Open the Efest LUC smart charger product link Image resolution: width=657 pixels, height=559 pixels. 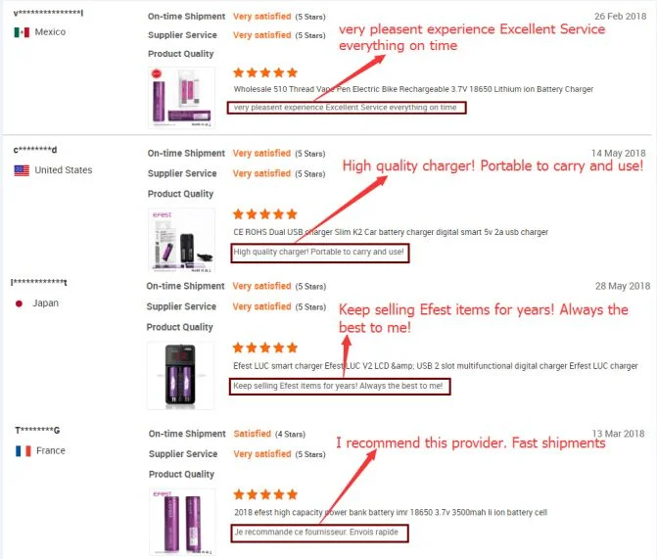[x=436, y=366]
